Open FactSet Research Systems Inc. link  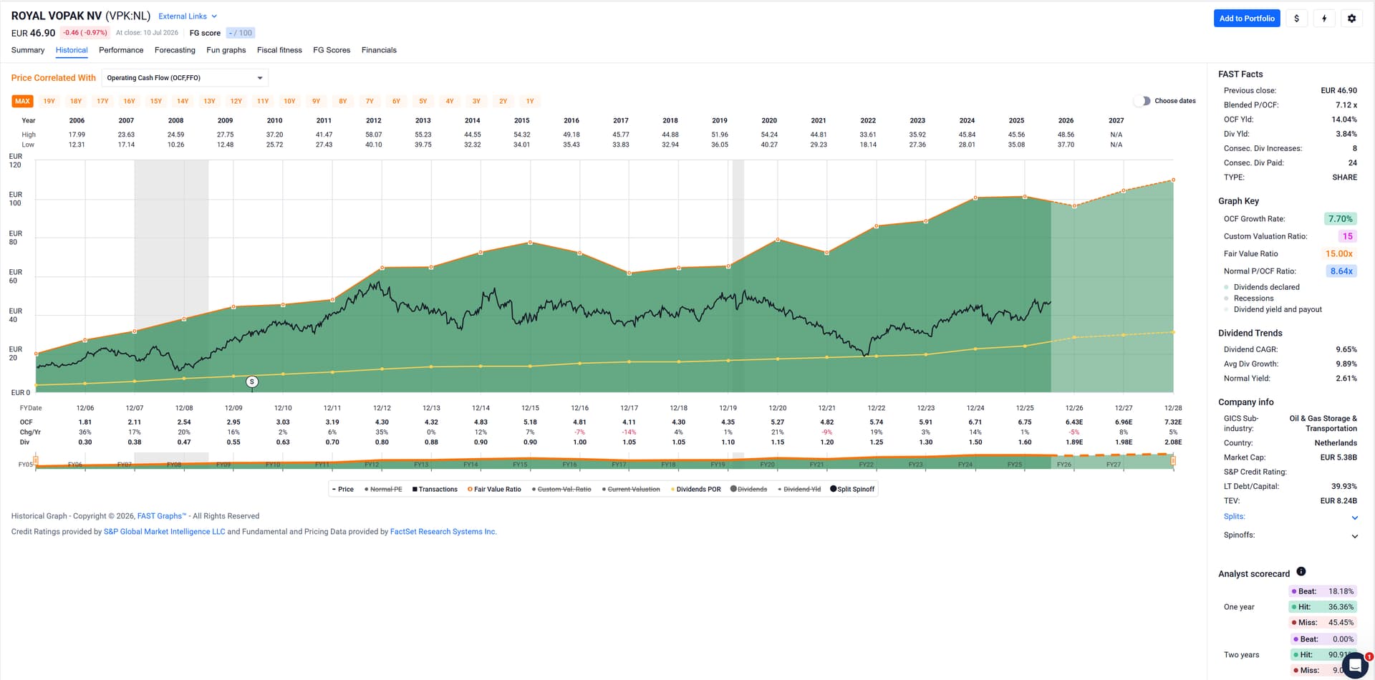tap(443, 532)
